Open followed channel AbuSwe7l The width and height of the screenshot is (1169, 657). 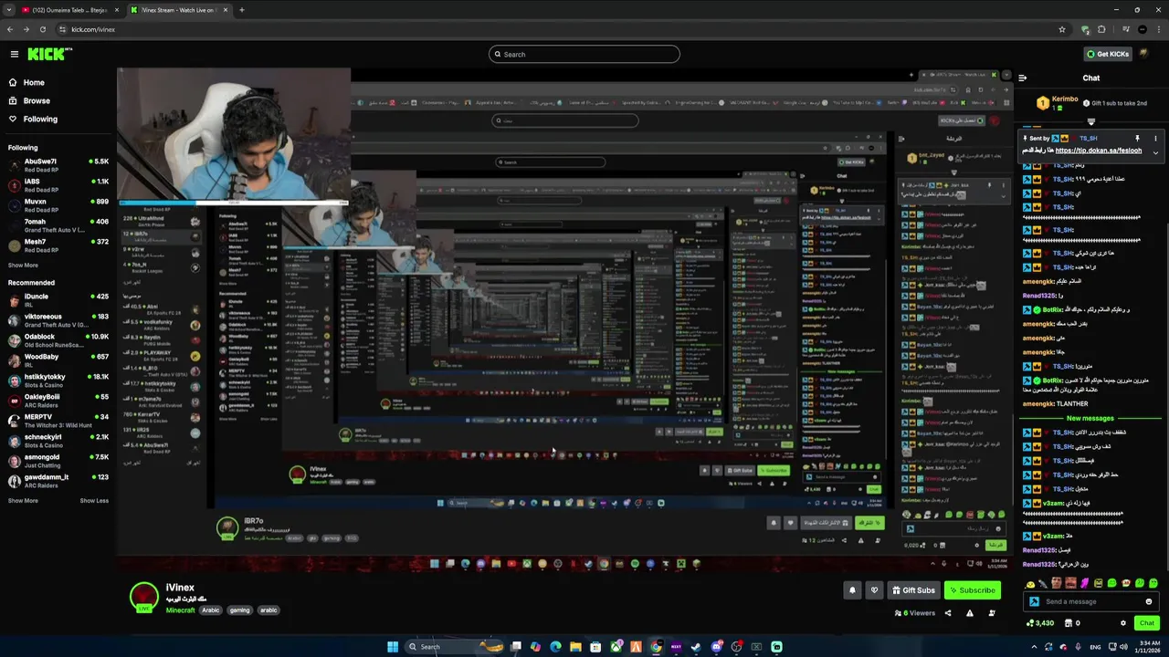58,164
